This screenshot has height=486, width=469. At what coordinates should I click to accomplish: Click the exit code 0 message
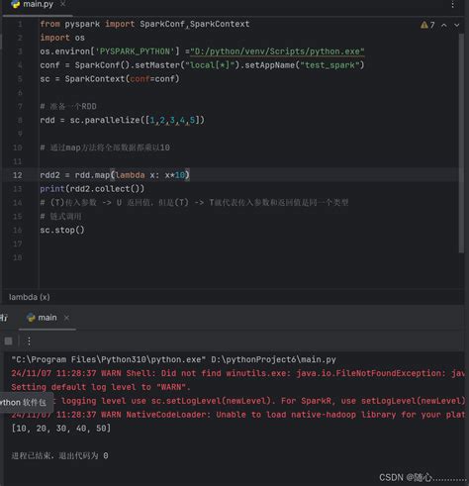tap(59, 456)
